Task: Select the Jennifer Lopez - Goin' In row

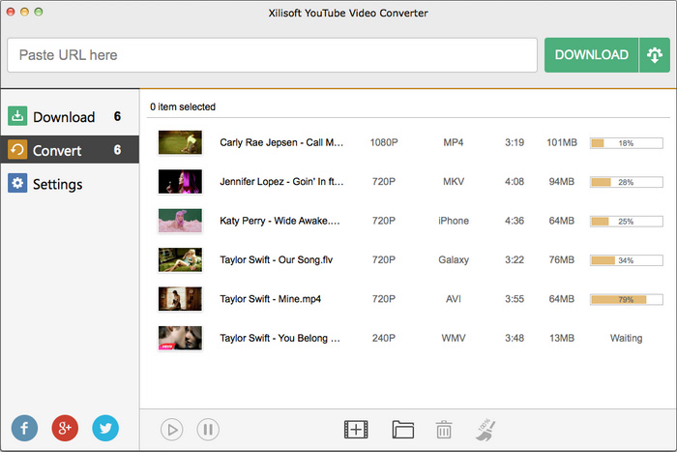Action: click(281, 181)
